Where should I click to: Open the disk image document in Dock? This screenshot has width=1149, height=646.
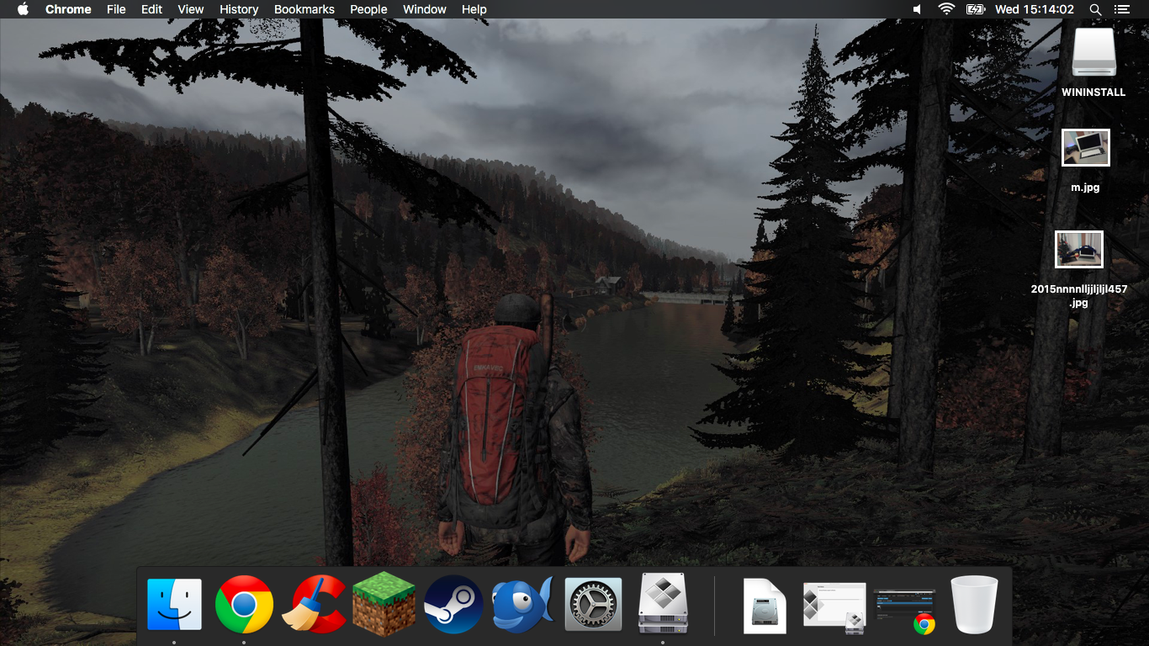pyautogui.click(x=765, y=606)
